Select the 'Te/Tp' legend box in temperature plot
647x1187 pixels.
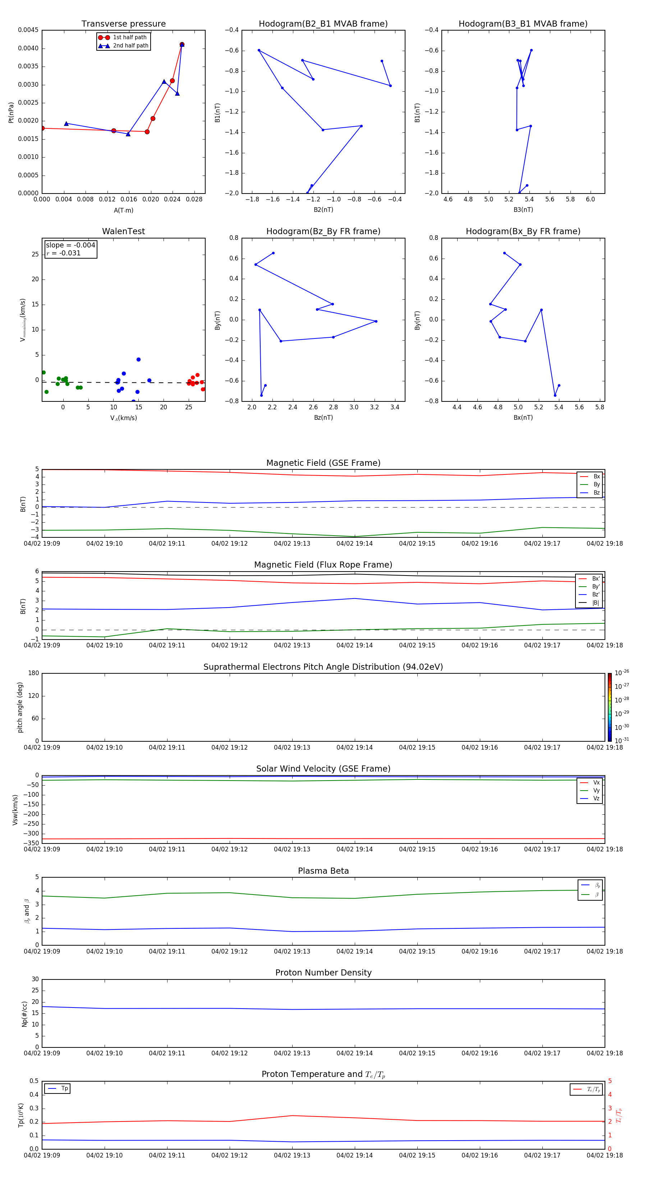[586, 1090]
